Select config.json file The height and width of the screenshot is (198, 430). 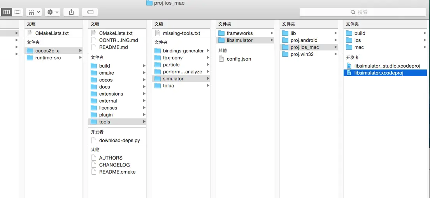coord(245,59)
